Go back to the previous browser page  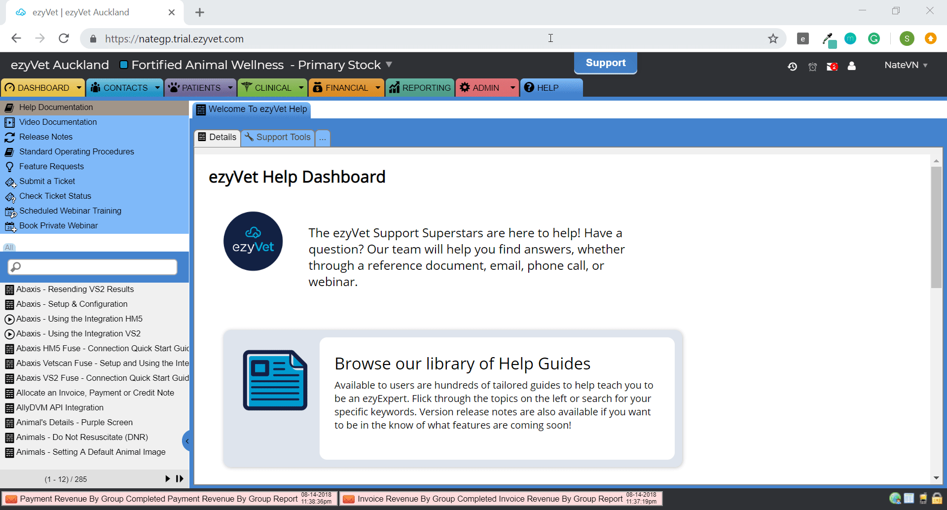16,38
